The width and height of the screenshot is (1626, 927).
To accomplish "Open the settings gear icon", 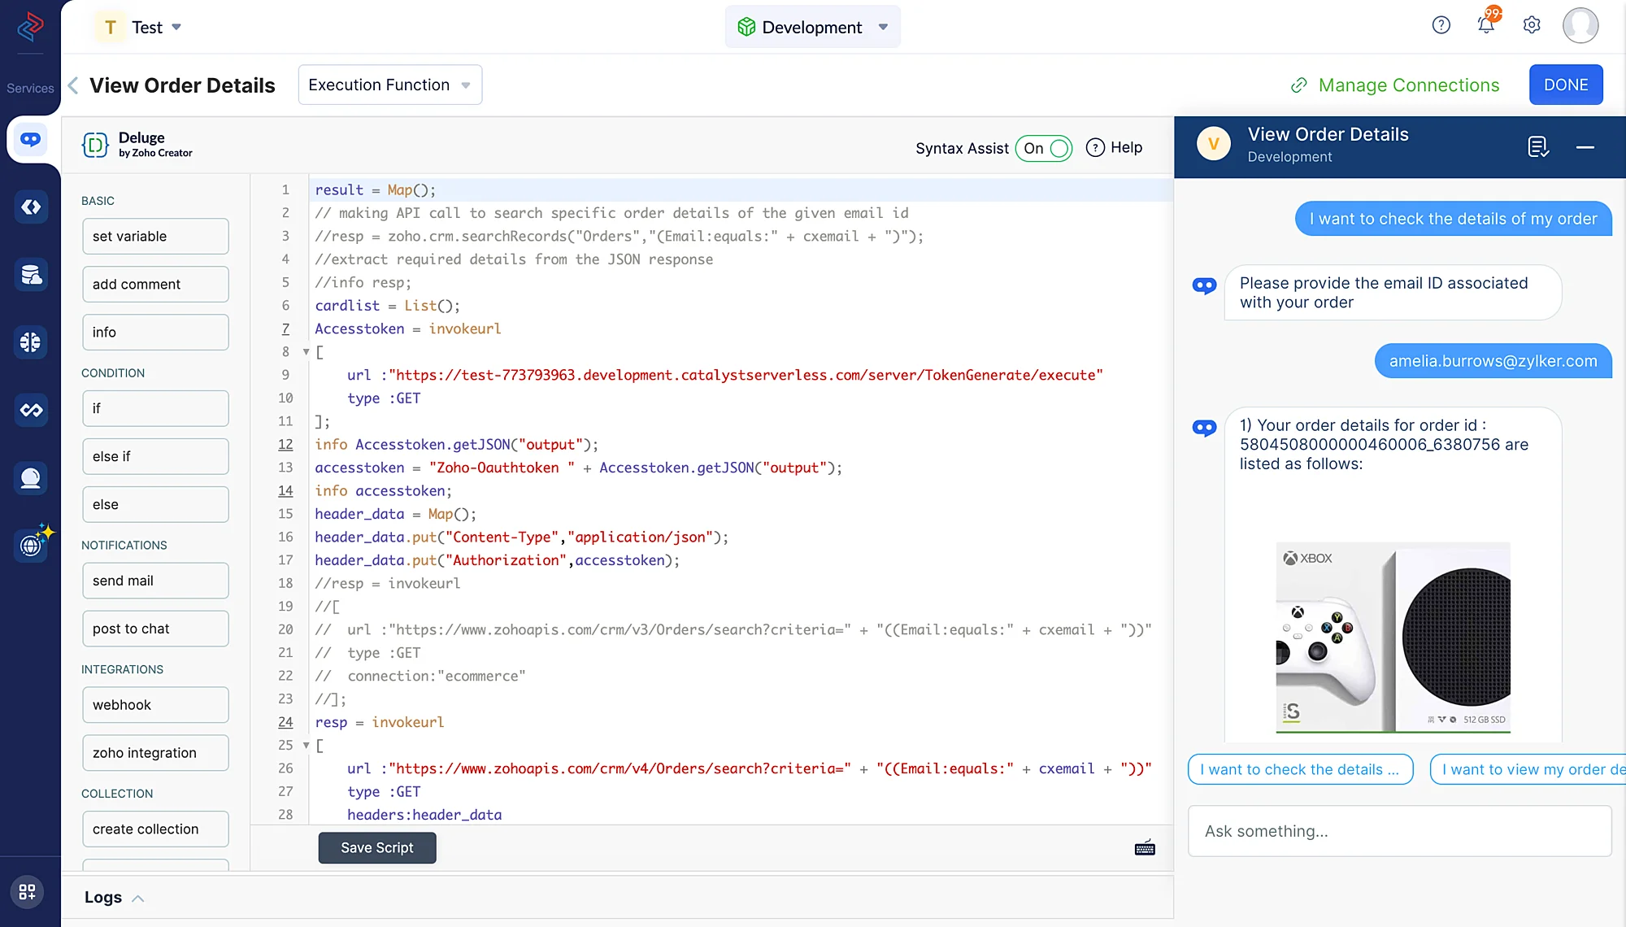I will pyautogui.click(x=1532, y=25).
